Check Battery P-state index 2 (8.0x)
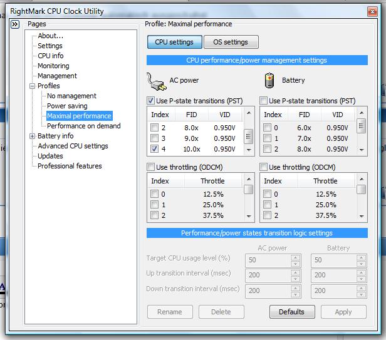386x340 pixels. pos(267,148)
